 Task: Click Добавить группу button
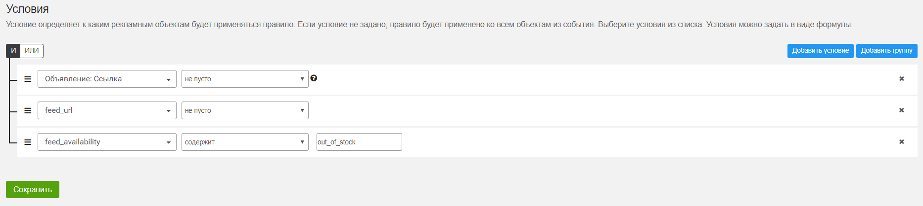(x=886, y=51)
